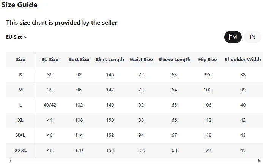Select the XL size row label
This screenshot has height=164, width=263.
click(20, 120)
